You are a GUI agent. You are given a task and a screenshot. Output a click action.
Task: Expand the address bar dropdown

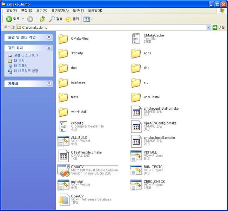208,27
